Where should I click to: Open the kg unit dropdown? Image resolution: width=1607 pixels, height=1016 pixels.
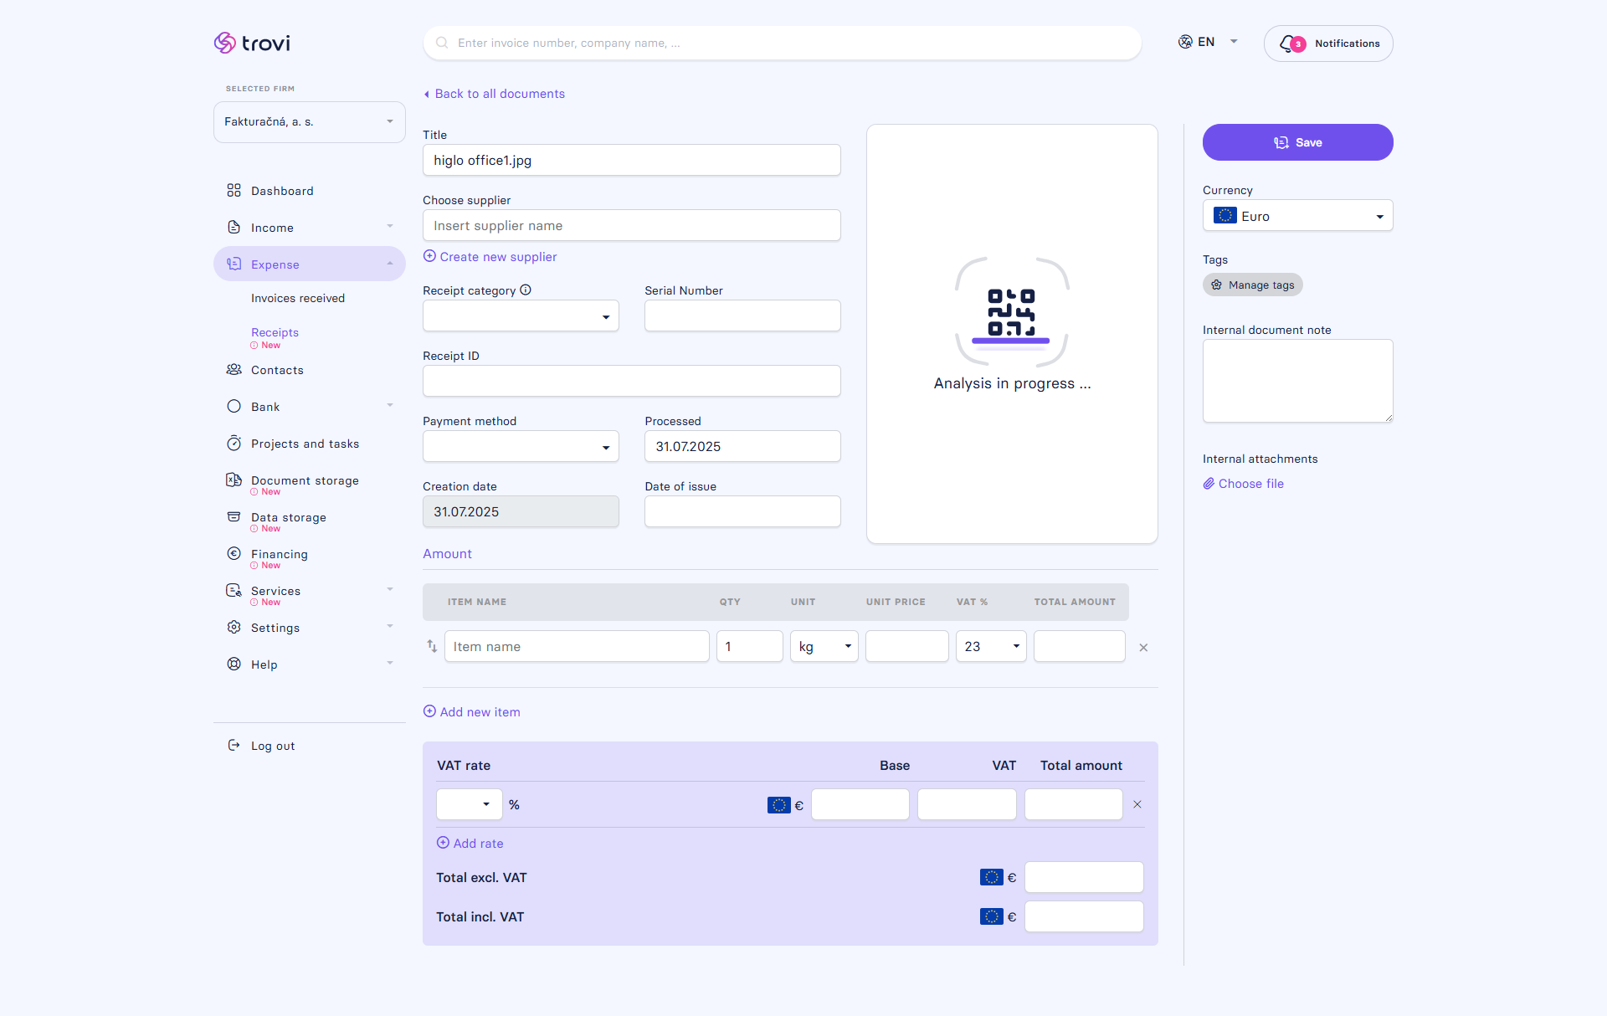[x=824, y=646]
